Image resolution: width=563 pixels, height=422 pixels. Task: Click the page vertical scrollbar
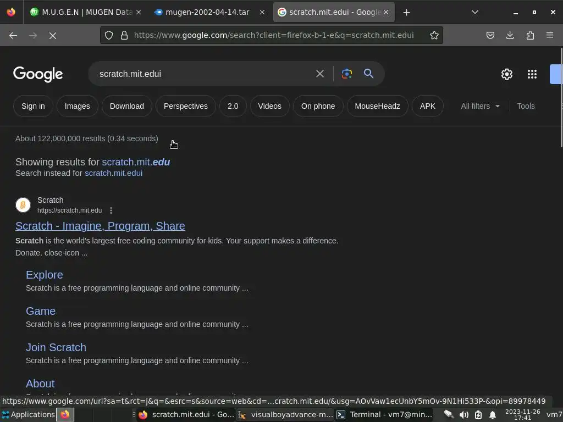tap(561, 98)
